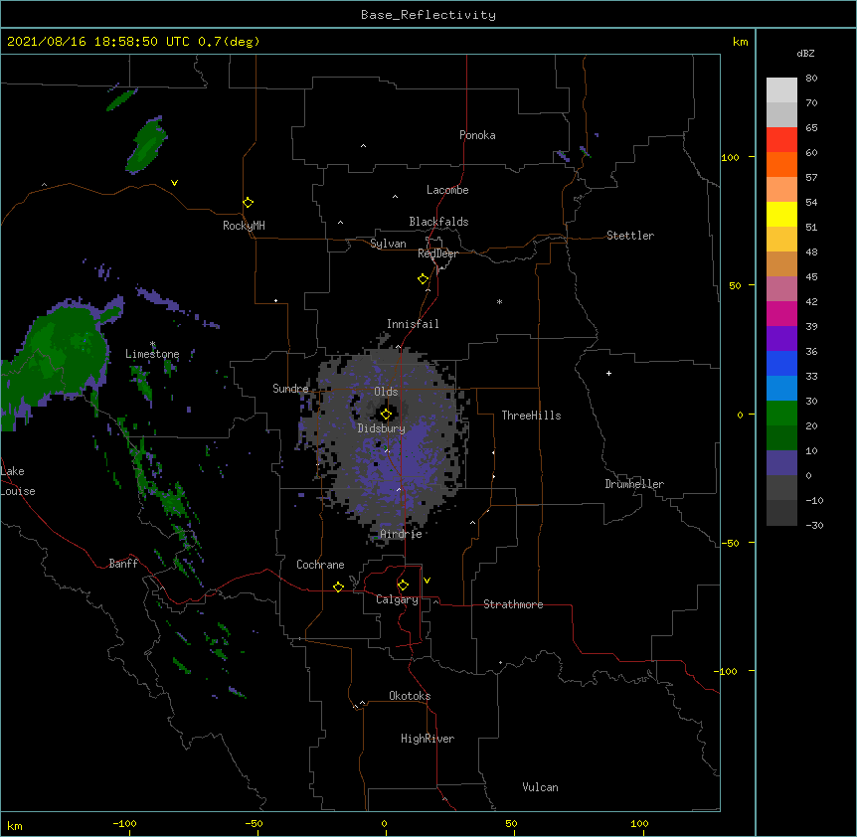Click the Lake Louise label
Screen dimensions: 857x837
(18, 481)
